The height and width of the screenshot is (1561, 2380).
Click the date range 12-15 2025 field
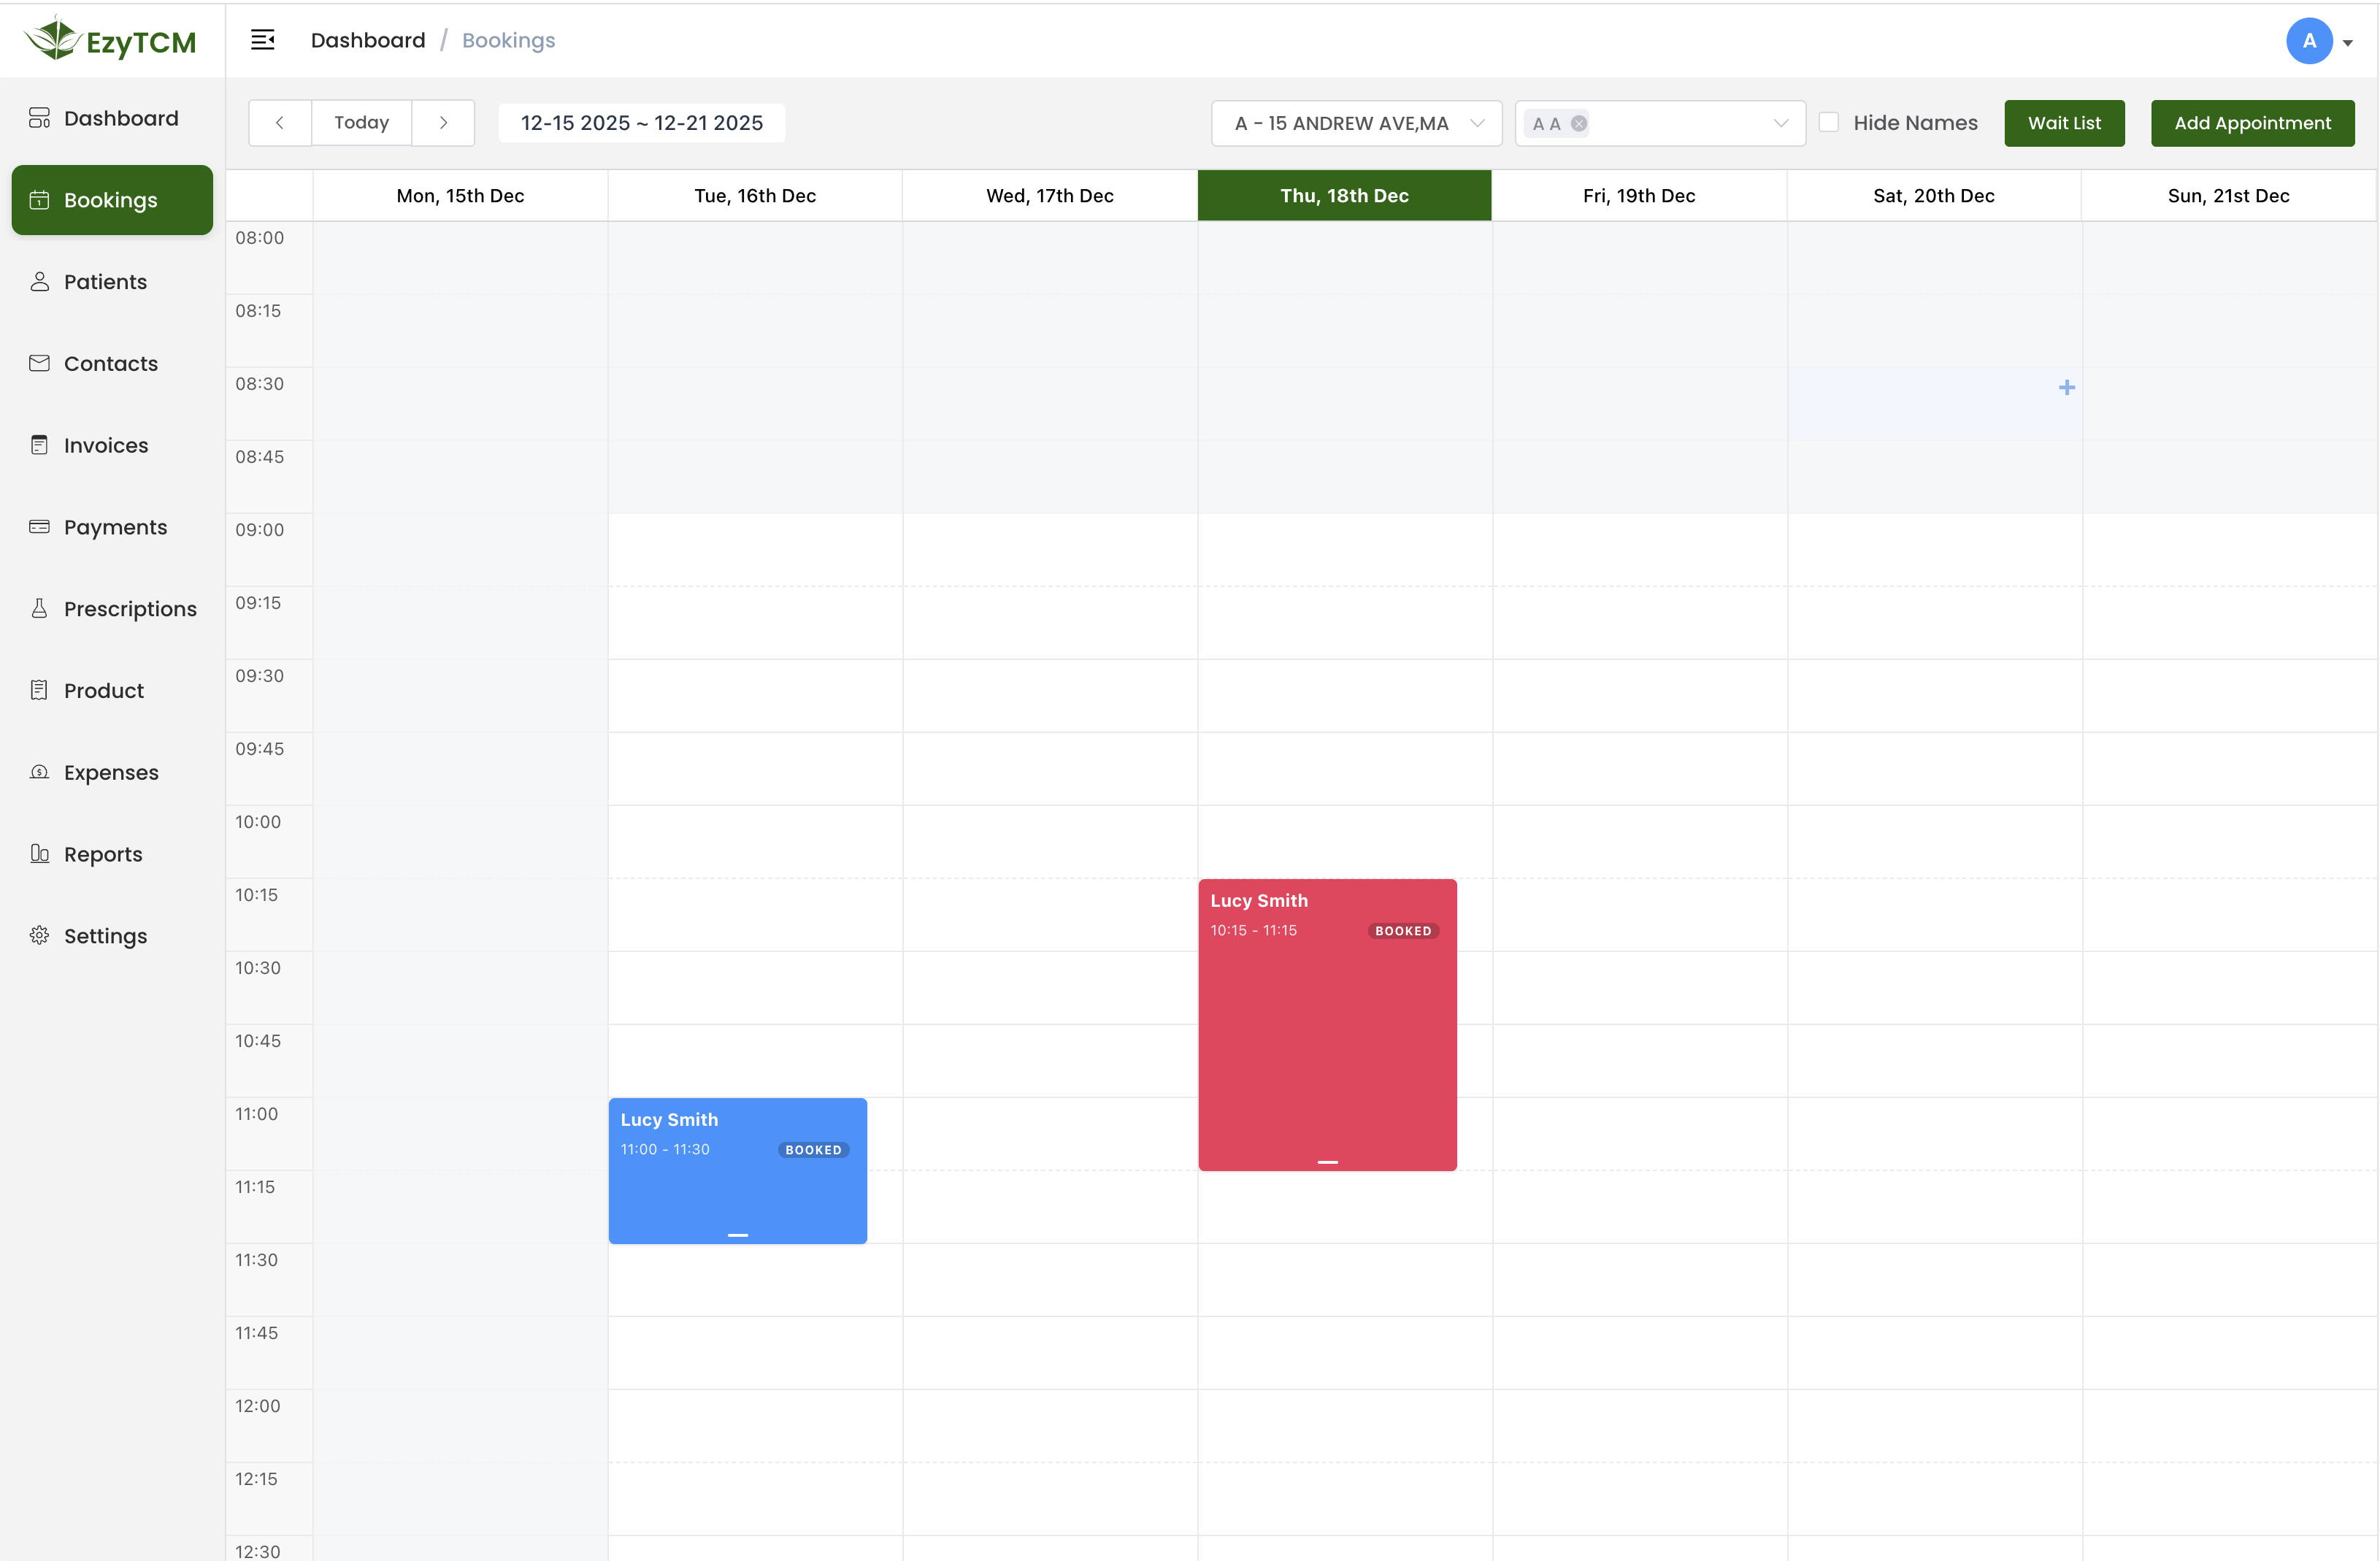(x=641, y=123)
